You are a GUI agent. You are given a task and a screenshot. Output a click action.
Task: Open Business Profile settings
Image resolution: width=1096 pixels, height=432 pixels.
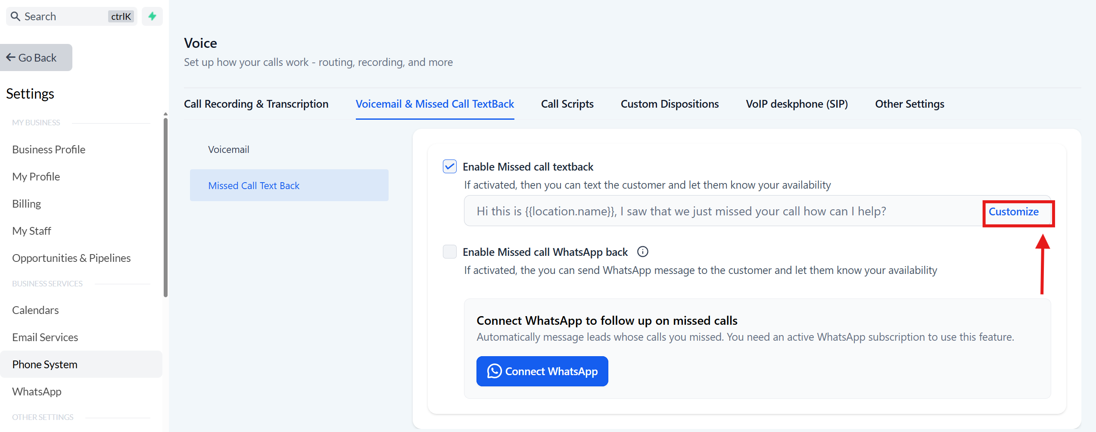pos(49,149)
